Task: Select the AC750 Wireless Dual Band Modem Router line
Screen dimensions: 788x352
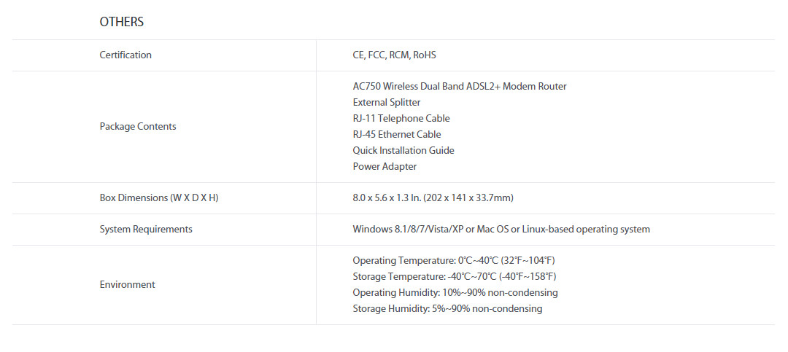Action: click(x=459, y=86)
